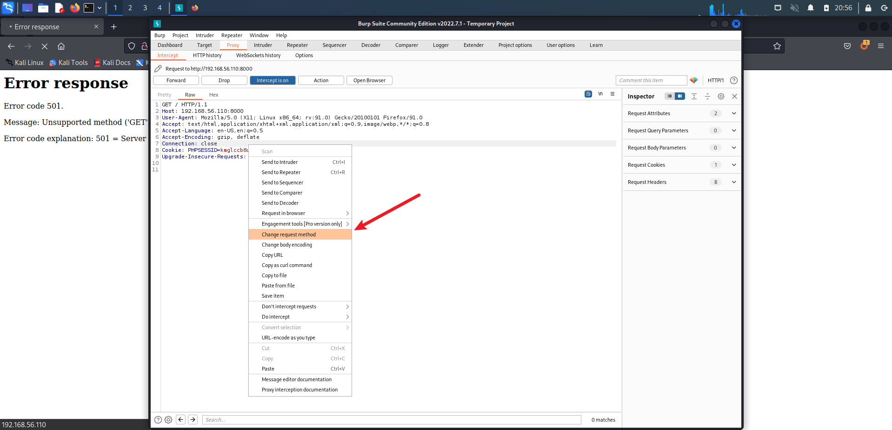Screen dimensions: 892x430
Task: Click Firefox tracking protection shield icon
Action: (132, 46)
